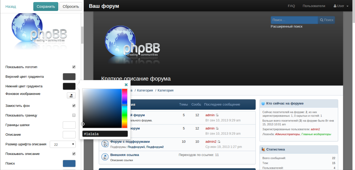Click the Всего сообщений statistic row
Image resolution: width=355 pixels, height=170 pixels.
(x=299, y=158)
